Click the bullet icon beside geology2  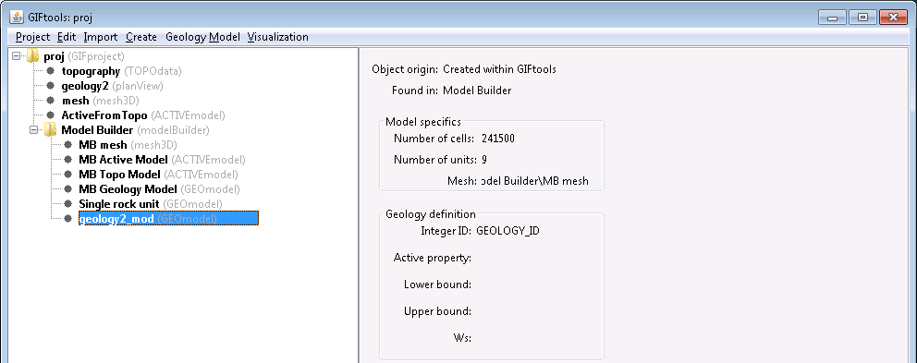50,86
